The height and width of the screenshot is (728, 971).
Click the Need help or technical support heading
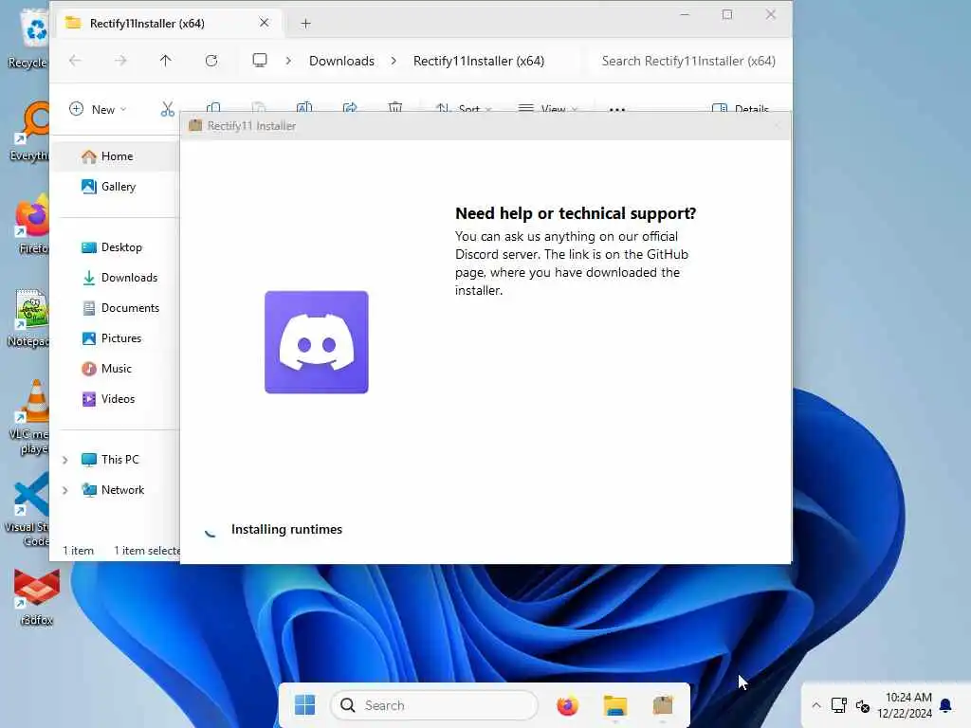(x=576, y=213)
